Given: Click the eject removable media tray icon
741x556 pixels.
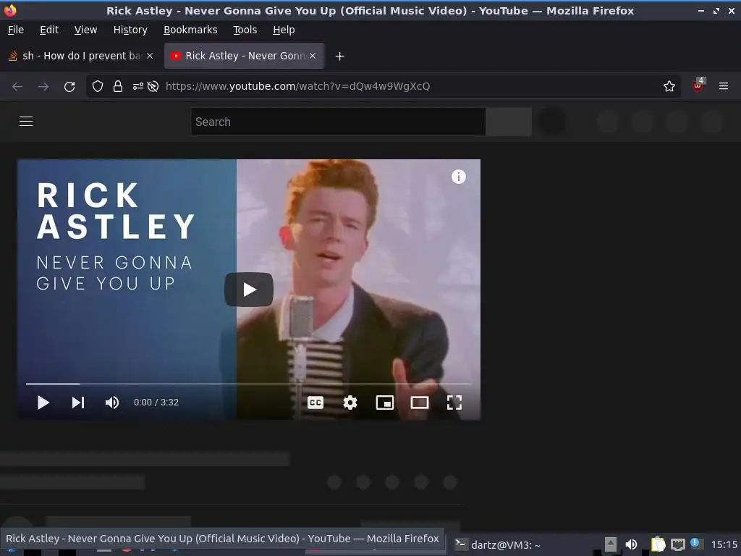Looking at the screenshot, I should [611, 544].
